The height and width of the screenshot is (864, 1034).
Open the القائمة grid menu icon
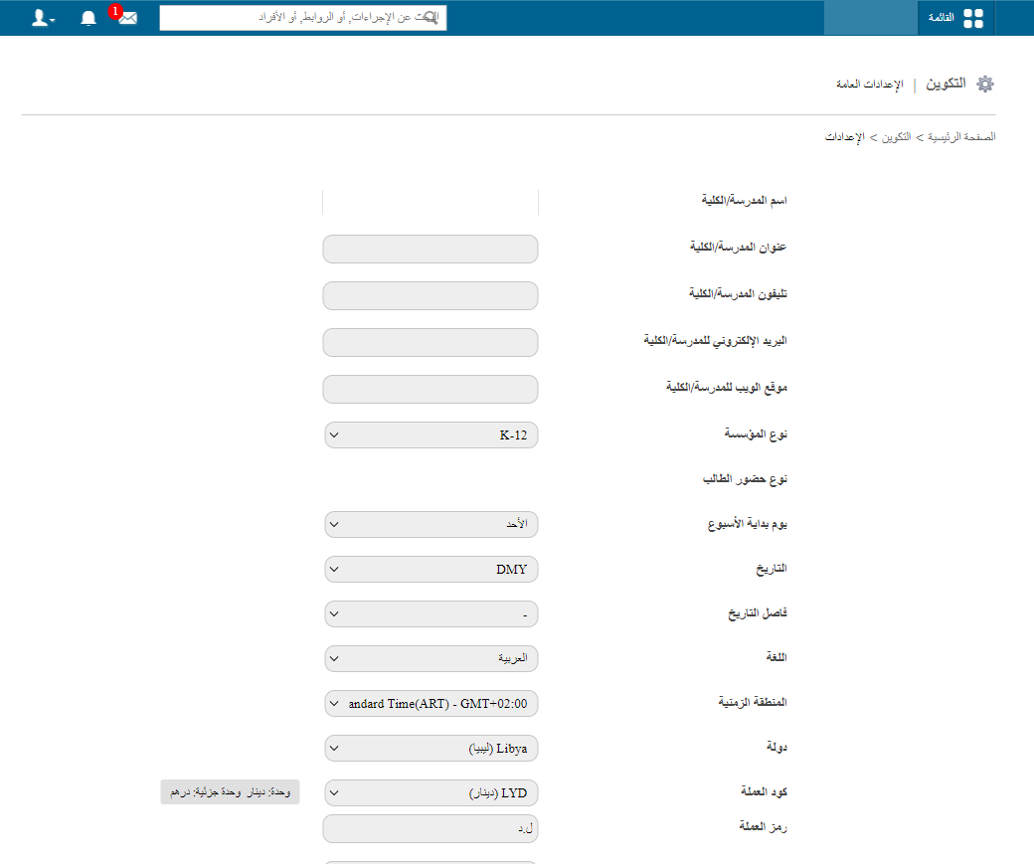[973, 19]
